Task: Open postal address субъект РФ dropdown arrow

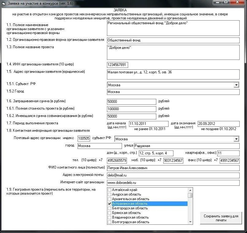Action: pyautogui.click(x=236, y=139)
